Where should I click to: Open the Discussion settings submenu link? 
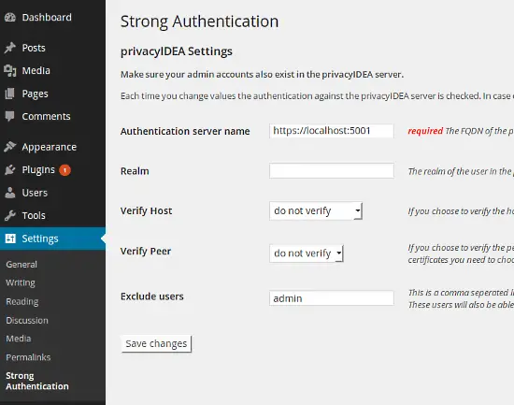27,320
